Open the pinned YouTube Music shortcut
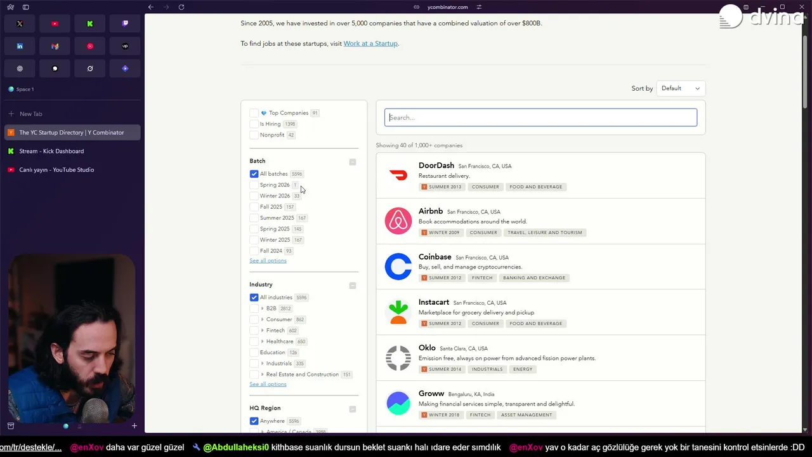The width and height of the screenshot is (812, 457). tap(90, 46)
